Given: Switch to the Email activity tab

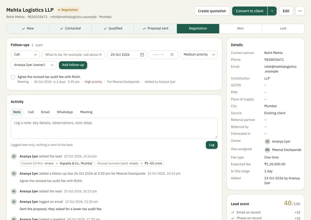Looking at the screenshot, I should coord(45,112).
